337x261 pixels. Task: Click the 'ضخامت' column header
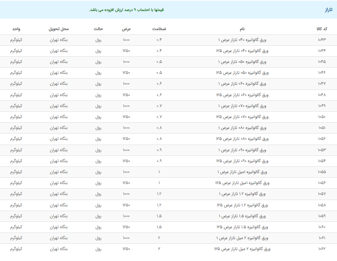[159, 29]
